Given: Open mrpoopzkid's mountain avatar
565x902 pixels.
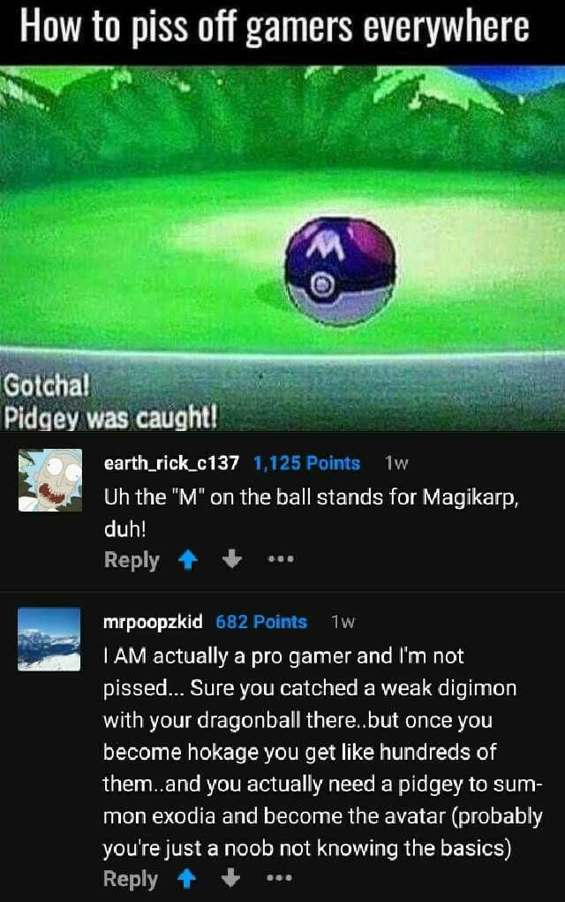Looking at the screenshot, I should pos(49,639).
